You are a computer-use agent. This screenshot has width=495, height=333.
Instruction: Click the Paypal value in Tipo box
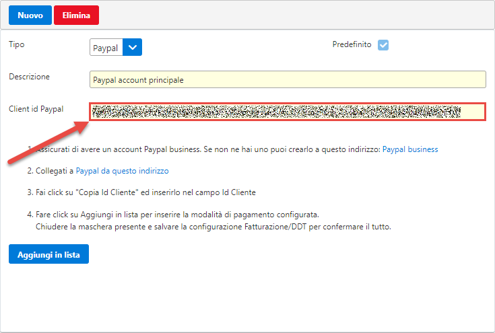click(x=106, y=48)
